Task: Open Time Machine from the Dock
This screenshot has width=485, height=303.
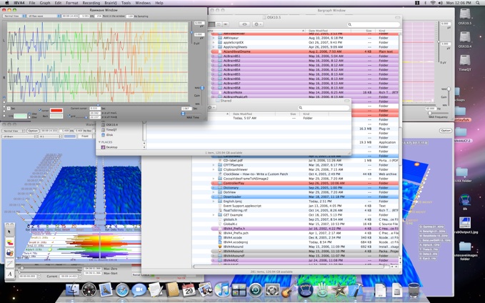Action: tap(256, 290)
